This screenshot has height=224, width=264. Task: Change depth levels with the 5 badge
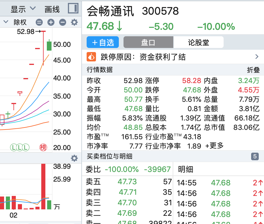[255, 156]
